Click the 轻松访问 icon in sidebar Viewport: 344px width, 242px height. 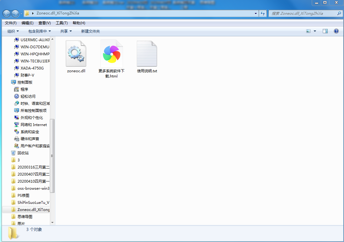[16, 96]
